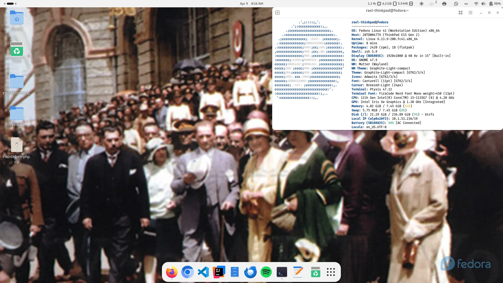Select the yedek folder on desktop
503x283 pixels.
(17, 116)
